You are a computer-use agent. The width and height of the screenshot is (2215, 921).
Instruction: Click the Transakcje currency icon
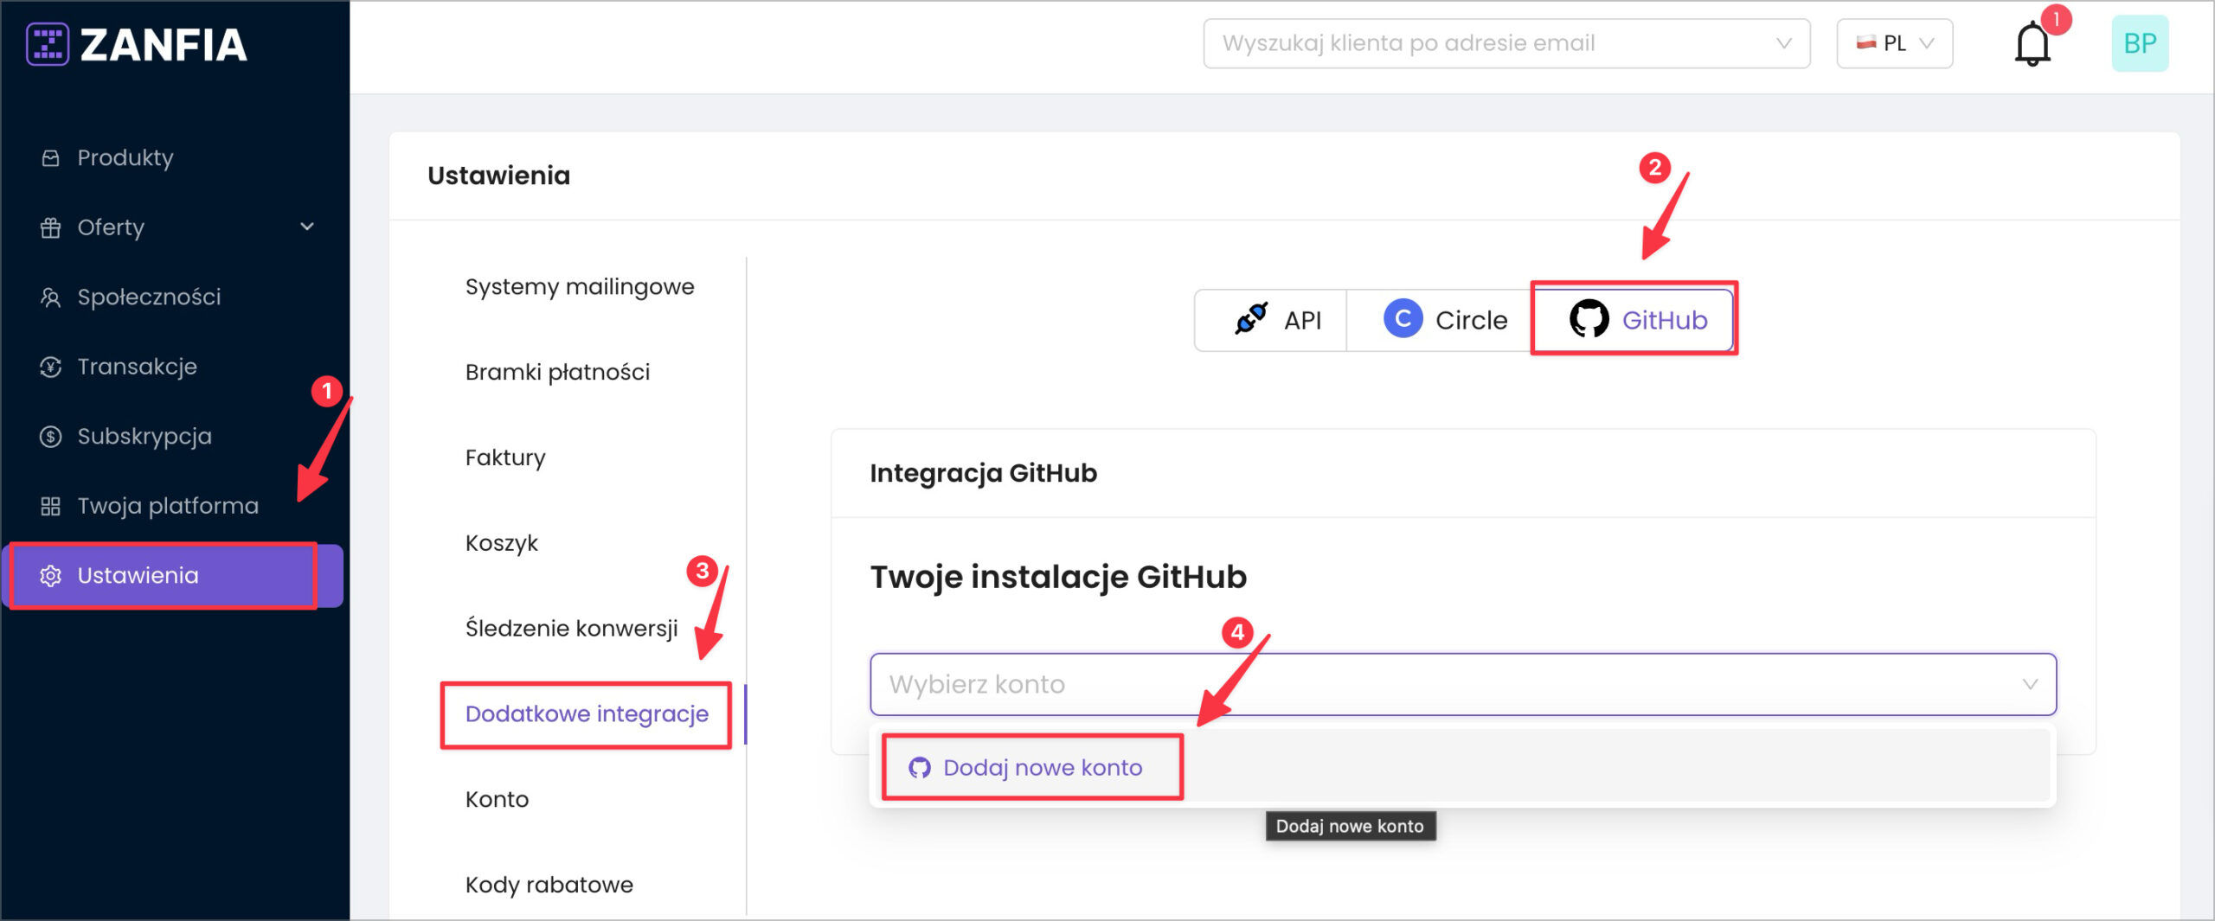[51, 367]
